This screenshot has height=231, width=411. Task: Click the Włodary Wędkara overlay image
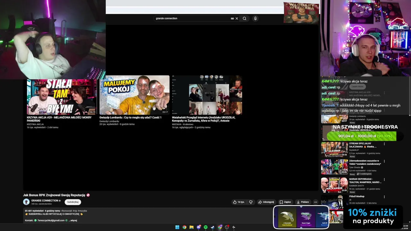pos(301,13)
